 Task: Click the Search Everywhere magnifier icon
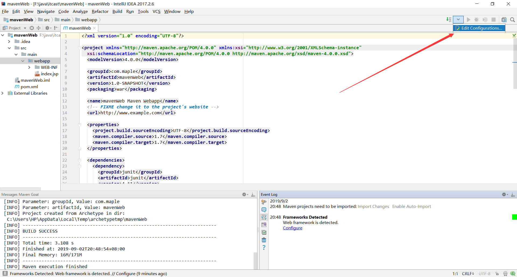[512, 20]
